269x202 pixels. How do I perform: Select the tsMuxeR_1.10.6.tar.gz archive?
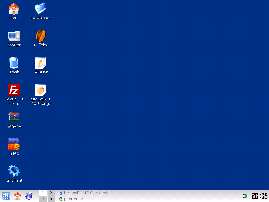click(x=41, y=90)
